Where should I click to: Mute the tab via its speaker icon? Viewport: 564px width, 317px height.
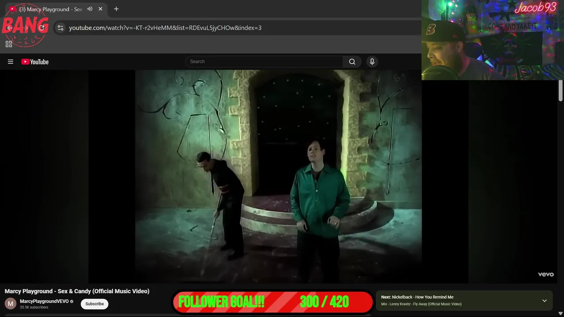click(90, 9)
